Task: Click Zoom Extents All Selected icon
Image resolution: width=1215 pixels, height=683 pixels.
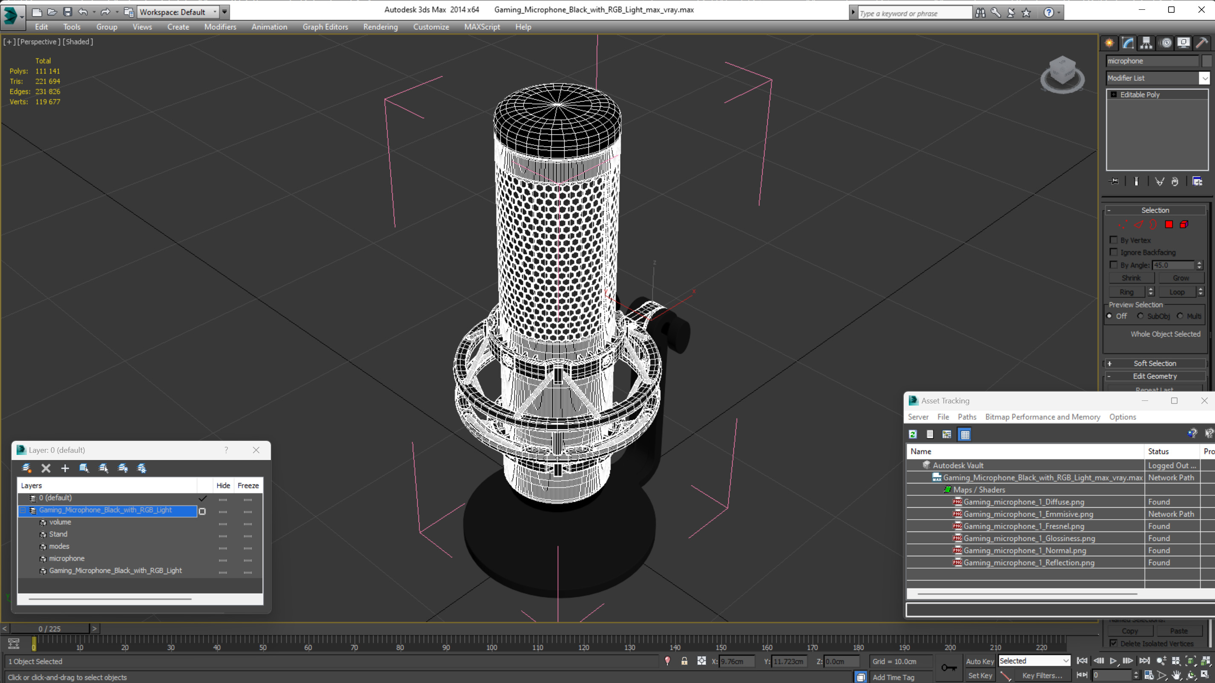Action: [1206, 661]
